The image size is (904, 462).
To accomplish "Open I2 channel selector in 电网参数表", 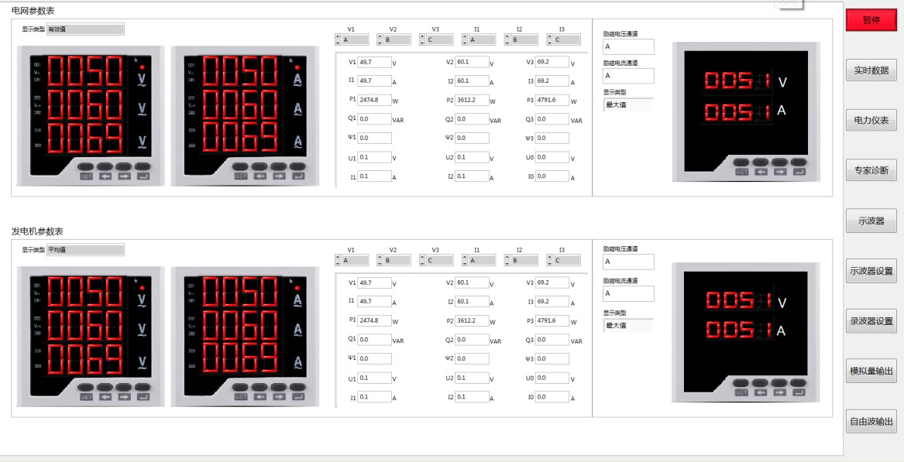I will pos(524,39).
